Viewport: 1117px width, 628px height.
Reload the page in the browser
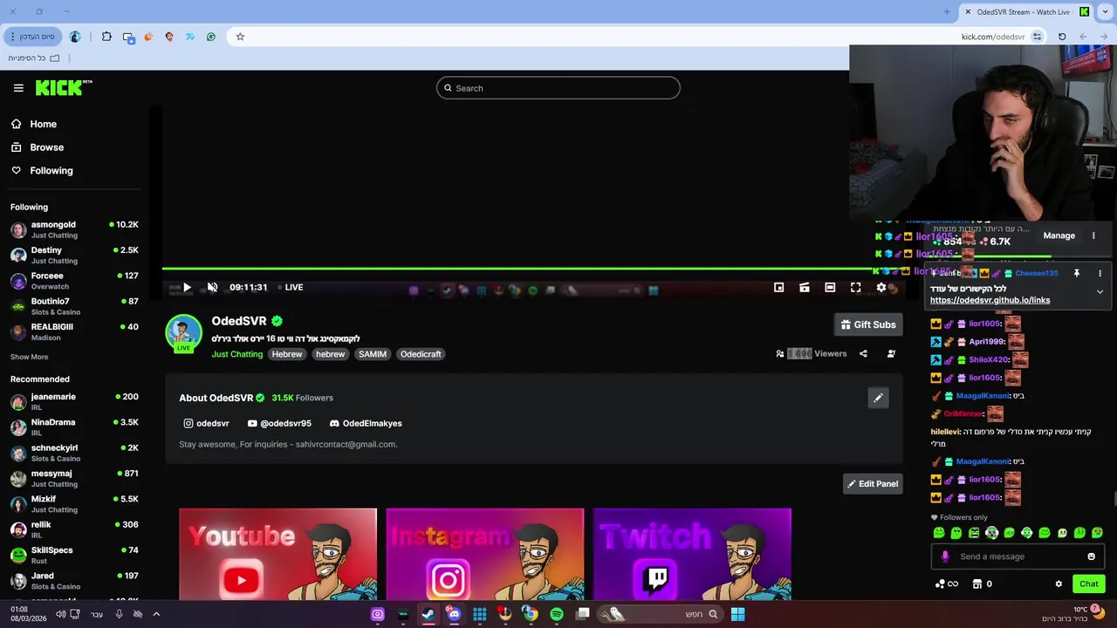pyautogui.click(x=1062, y=37)
